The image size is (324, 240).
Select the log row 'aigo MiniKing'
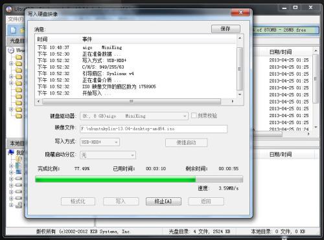click(135, 47)
